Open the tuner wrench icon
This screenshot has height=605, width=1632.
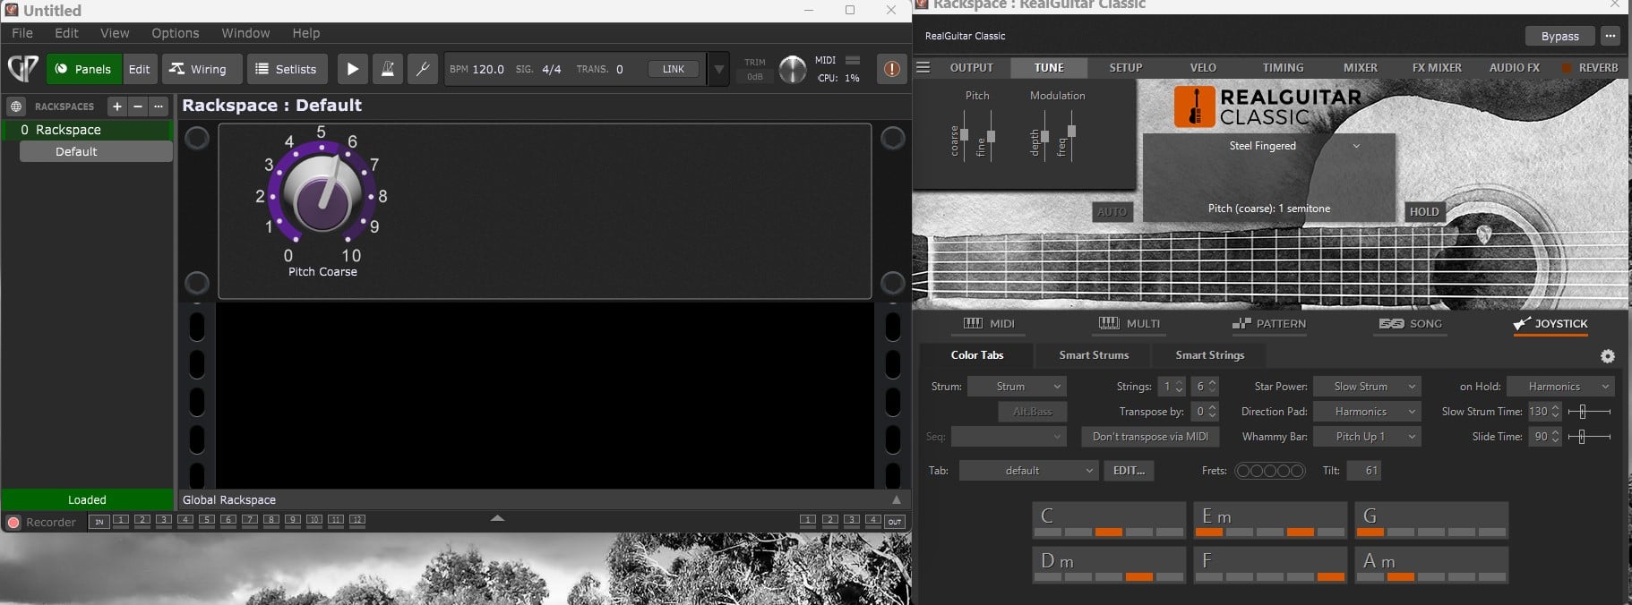click(x=422, y=69)
